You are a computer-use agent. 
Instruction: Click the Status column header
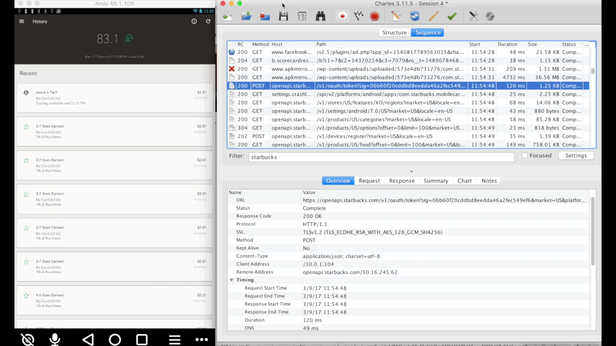(571, 44)
